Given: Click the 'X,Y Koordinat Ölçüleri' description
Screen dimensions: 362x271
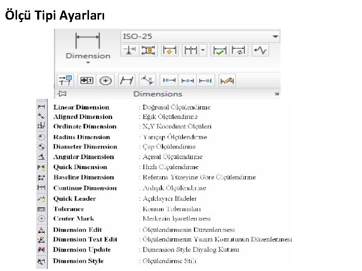Looking at the screenshot, I should [x=177, y=126].
